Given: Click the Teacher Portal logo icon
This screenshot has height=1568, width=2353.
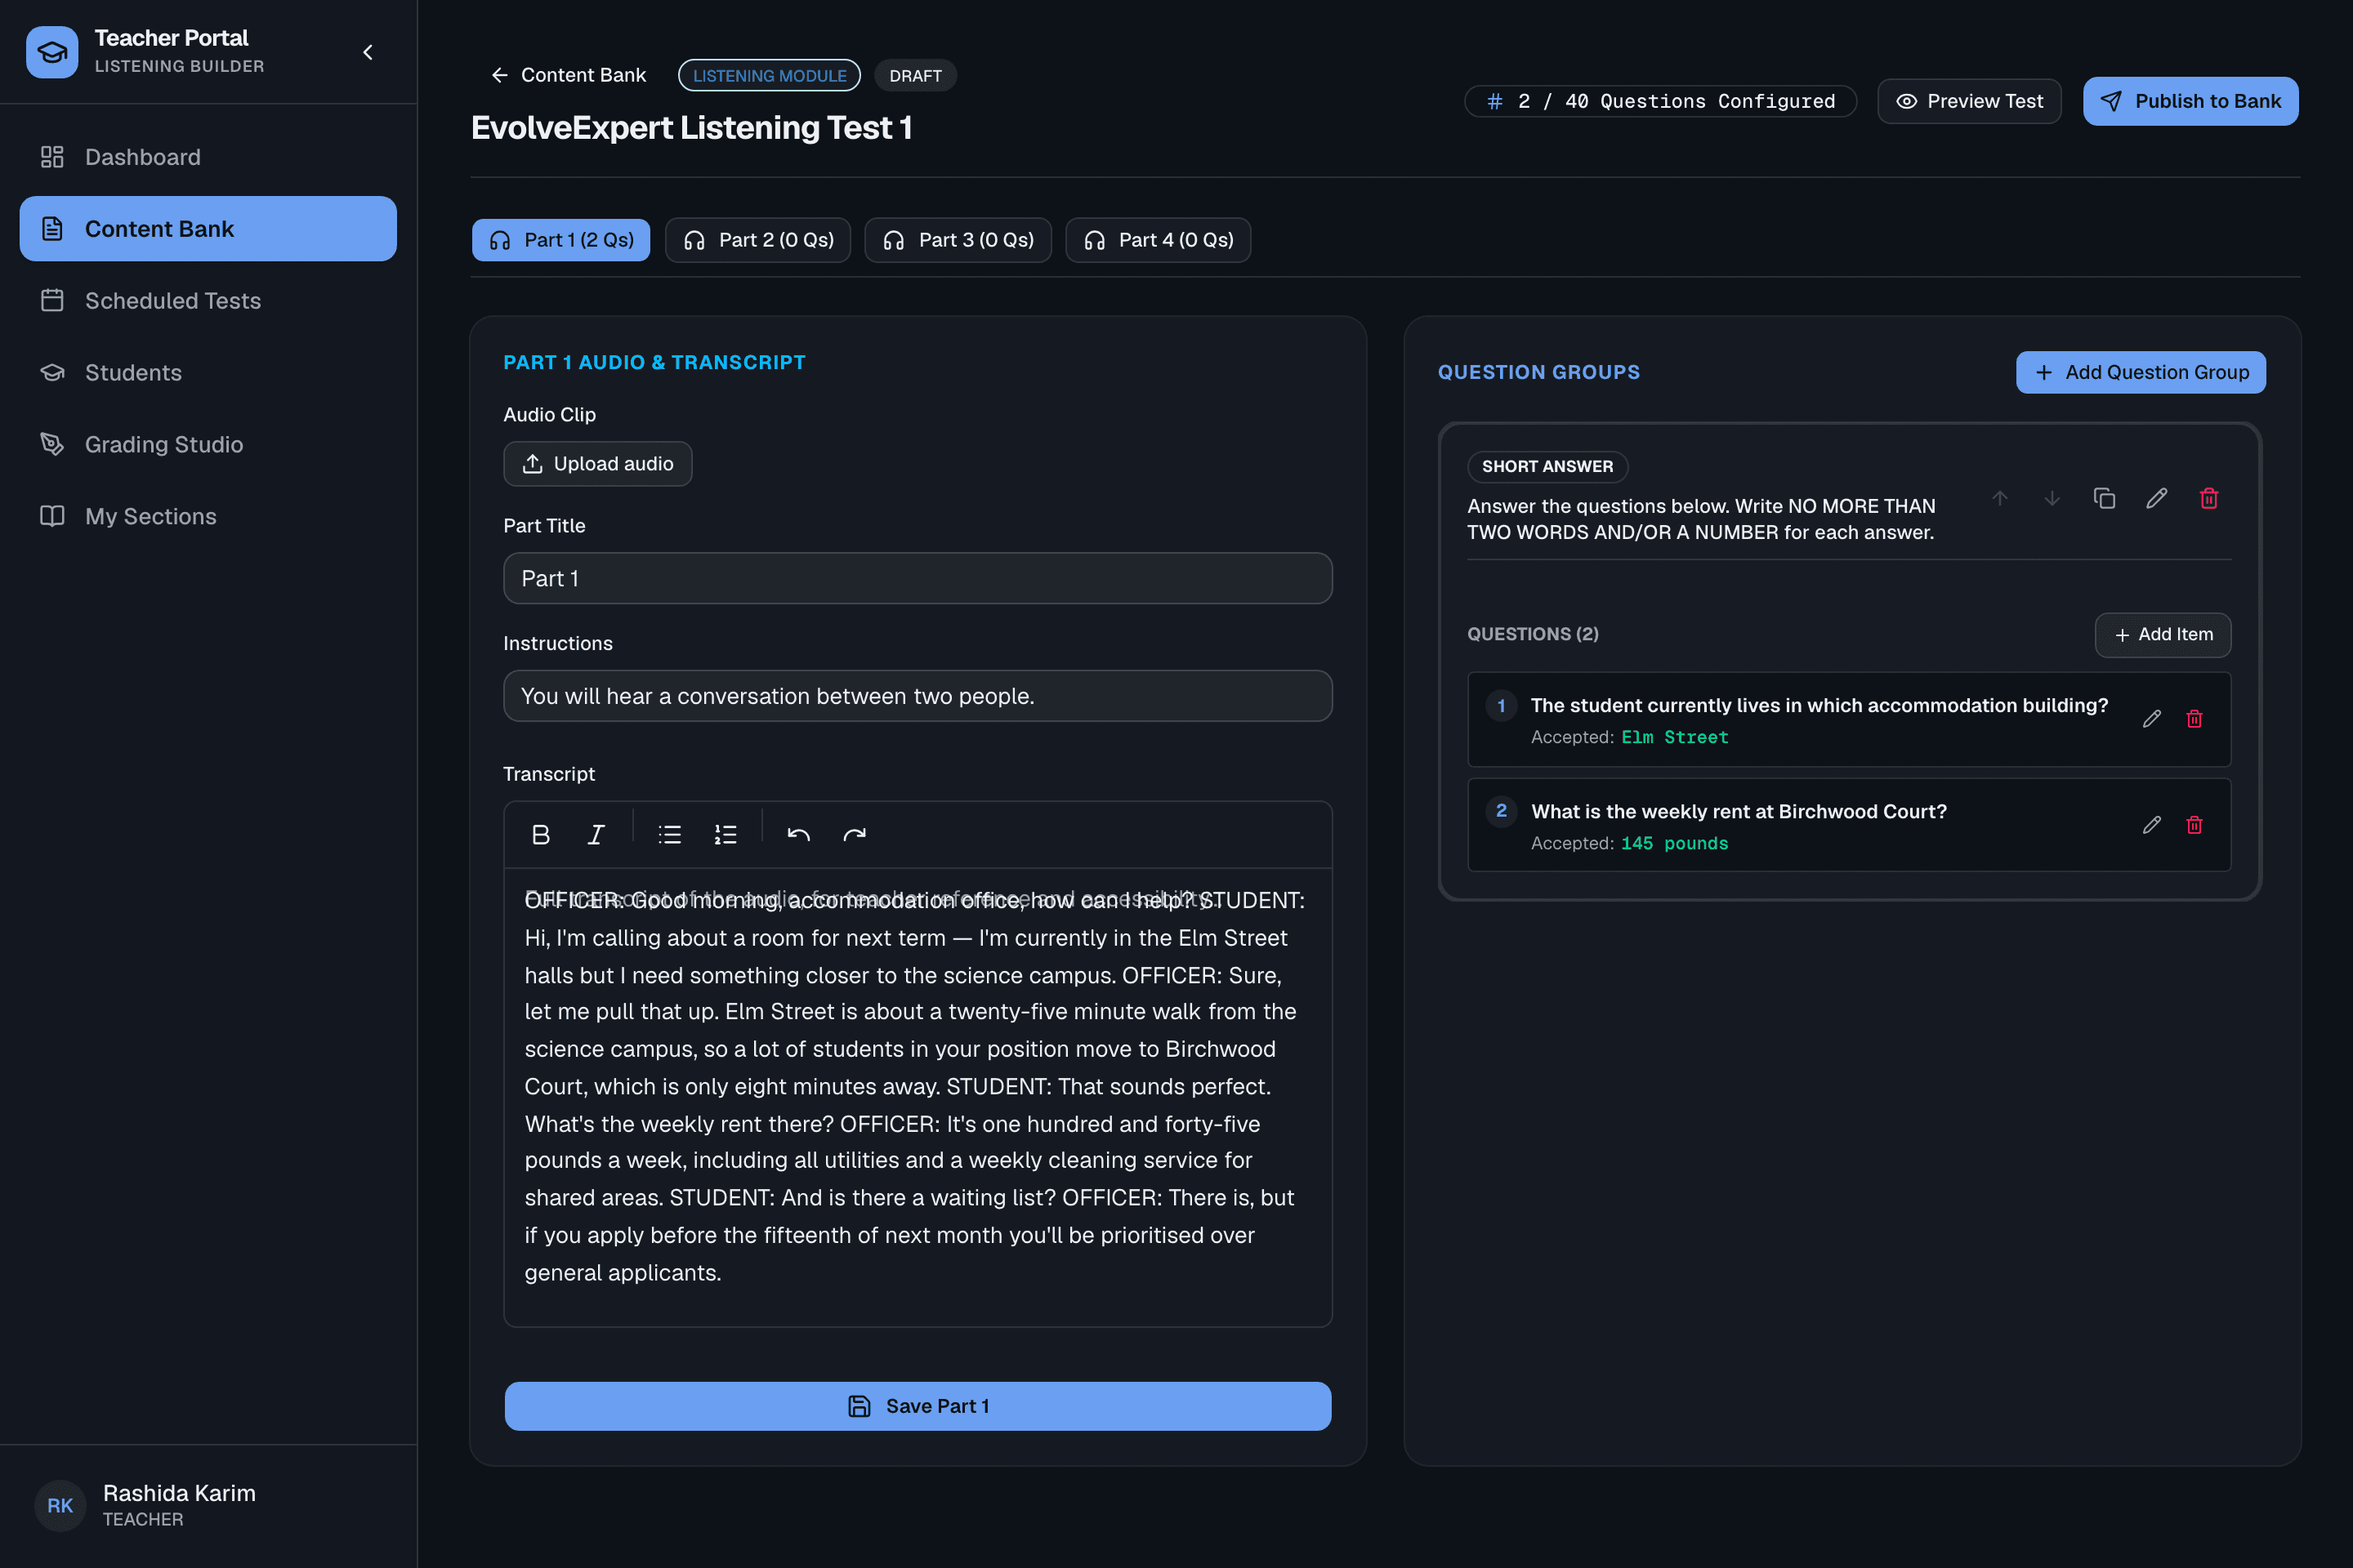Looking at the screenshot, I should (52, 52).
